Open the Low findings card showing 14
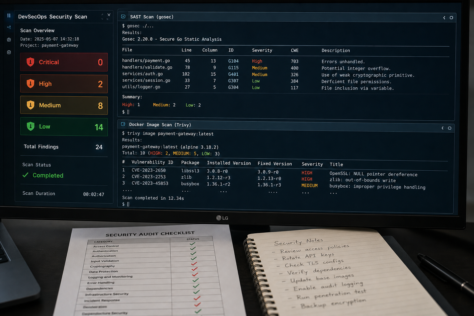This screenshot has width=474, height=316. [x=64, y=127]
